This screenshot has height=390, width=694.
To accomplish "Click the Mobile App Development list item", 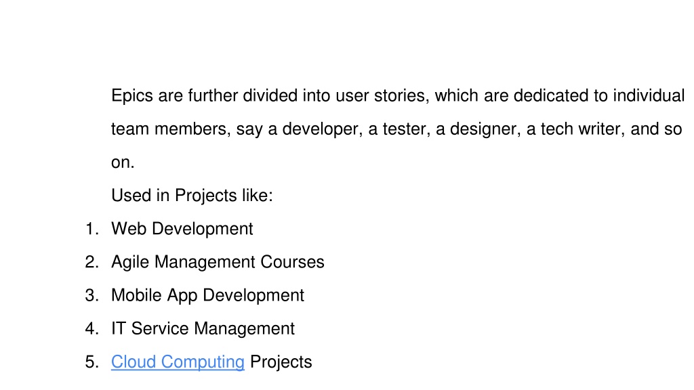I will 207,295.
